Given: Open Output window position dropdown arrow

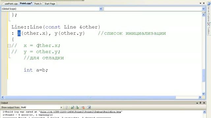Looking at the screenshot, I should [197, 103].
